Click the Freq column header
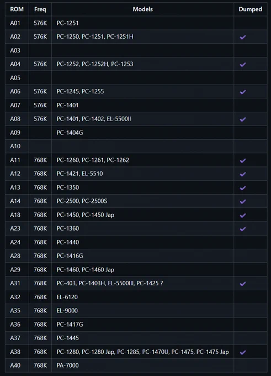Viewport: 271px width, 376px height. (x=40, y=9)
